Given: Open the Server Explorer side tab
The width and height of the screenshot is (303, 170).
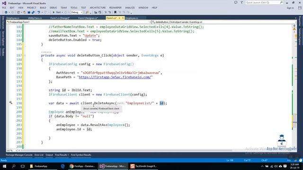Looking at the screenshot, I should pyautogui.click(x=3, y=38).
